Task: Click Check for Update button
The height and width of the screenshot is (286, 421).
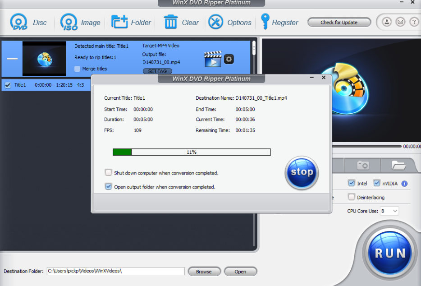Action: (339, 22)
